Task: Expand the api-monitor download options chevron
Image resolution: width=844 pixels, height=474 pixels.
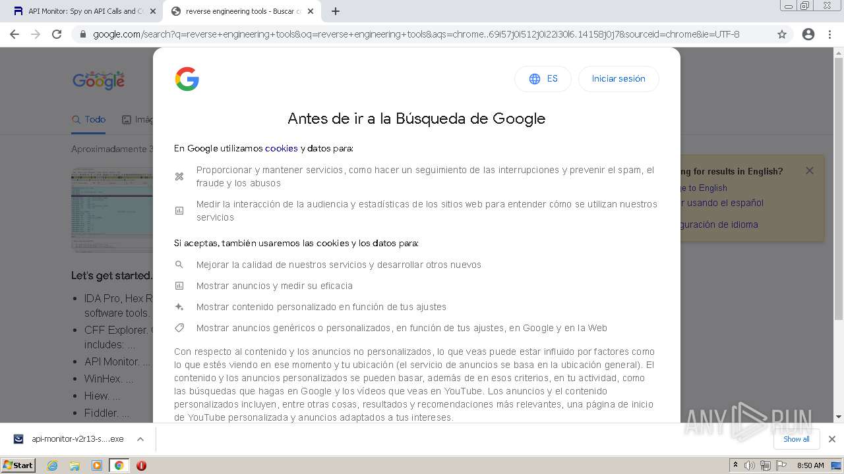Action: point(140,439)
